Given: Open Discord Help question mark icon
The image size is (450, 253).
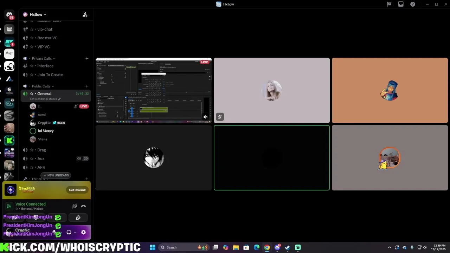Looking at the screenshot, I should 413,4.
